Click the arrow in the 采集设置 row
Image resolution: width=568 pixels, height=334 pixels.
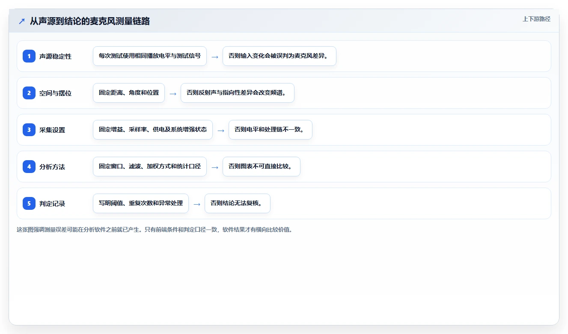pyautogui.click(x=221, y=130)
